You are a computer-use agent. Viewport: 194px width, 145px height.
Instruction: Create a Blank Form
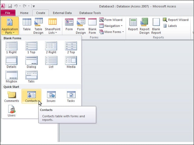[92, 26]
